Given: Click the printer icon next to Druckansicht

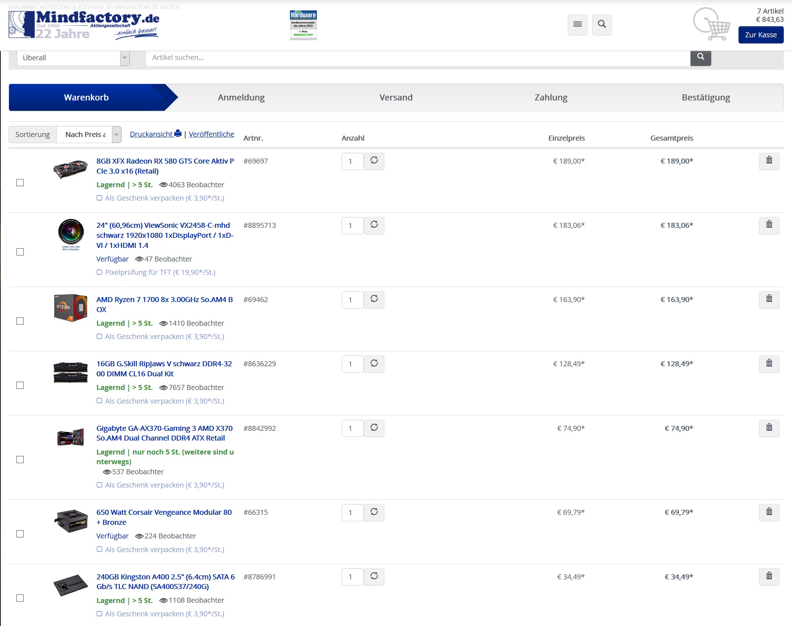Looking at the screenshot, I should point(178,133).
